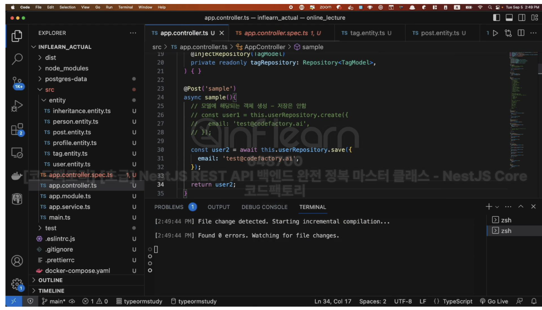
Task: Toggle primary side bar visibility
Action: (x=497, y=18)
